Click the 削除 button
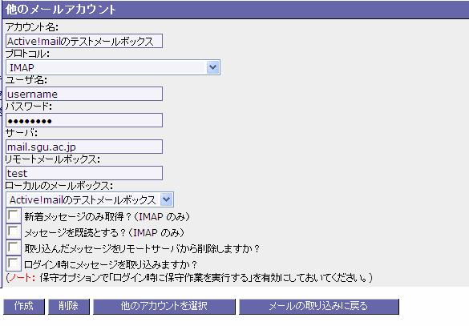469x326 pixels. (x=69, y=306)
